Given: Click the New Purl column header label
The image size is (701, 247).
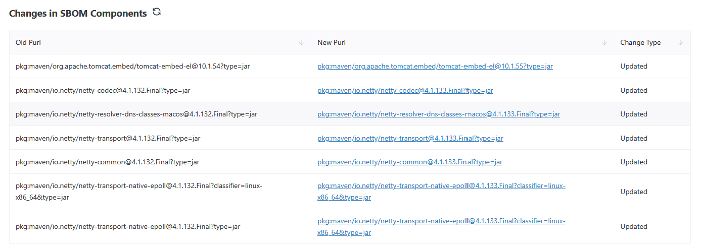Looking at the screenshot, I should click(332, 42).
